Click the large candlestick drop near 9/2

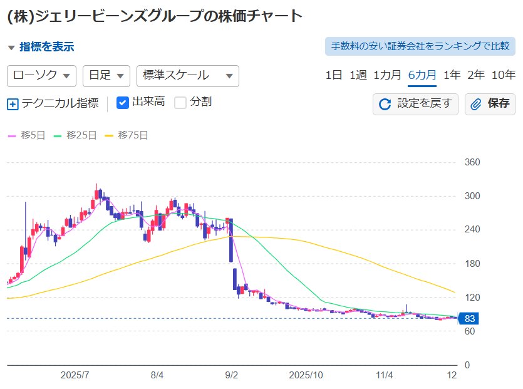pyautogui.click(x=230, y=241)
